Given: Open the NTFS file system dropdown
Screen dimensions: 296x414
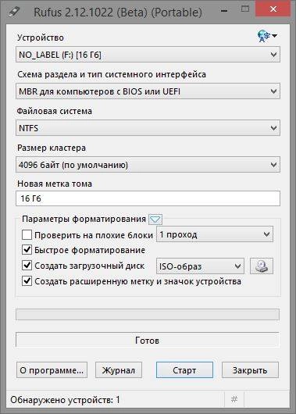Looking at the screenshot, I should pyautogui.click(x=148, y=128).
